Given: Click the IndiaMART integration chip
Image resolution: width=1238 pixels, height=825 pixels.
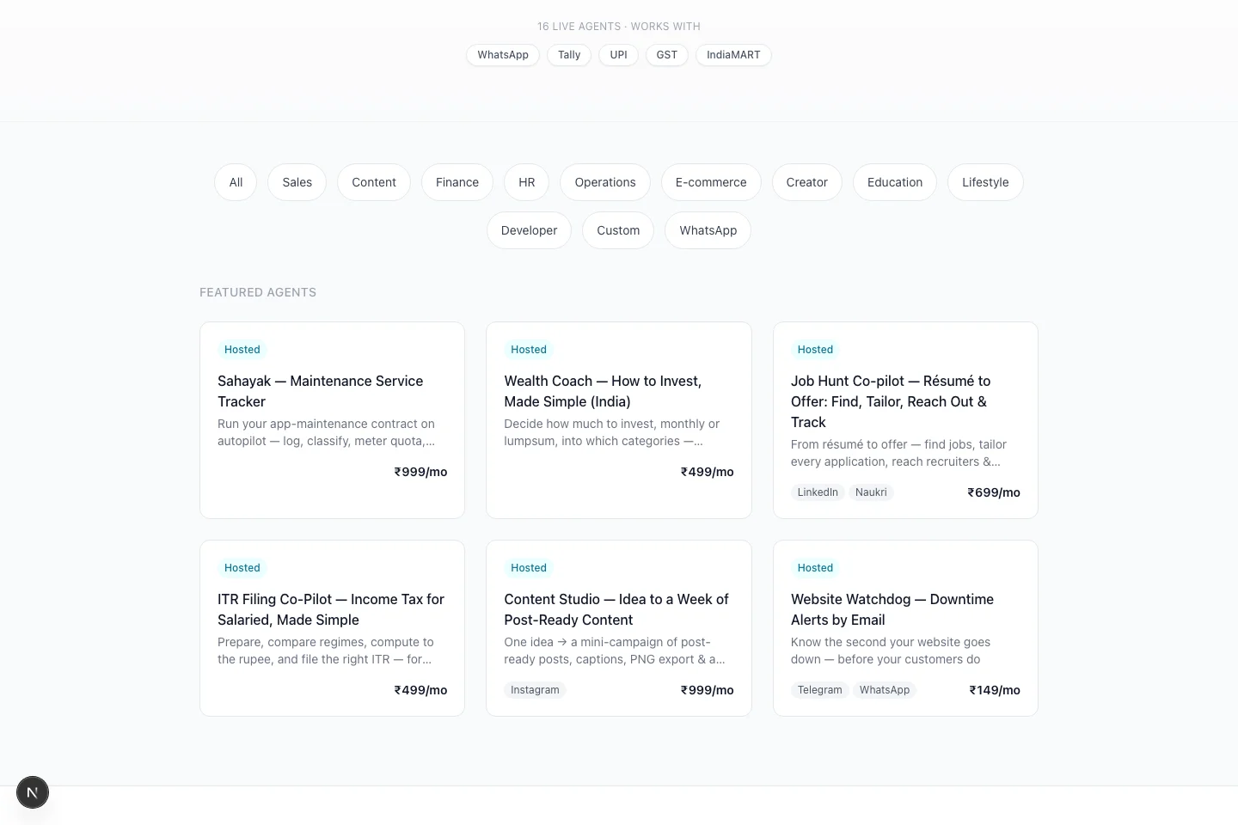Looking at the screenshot, I should 733,55.
